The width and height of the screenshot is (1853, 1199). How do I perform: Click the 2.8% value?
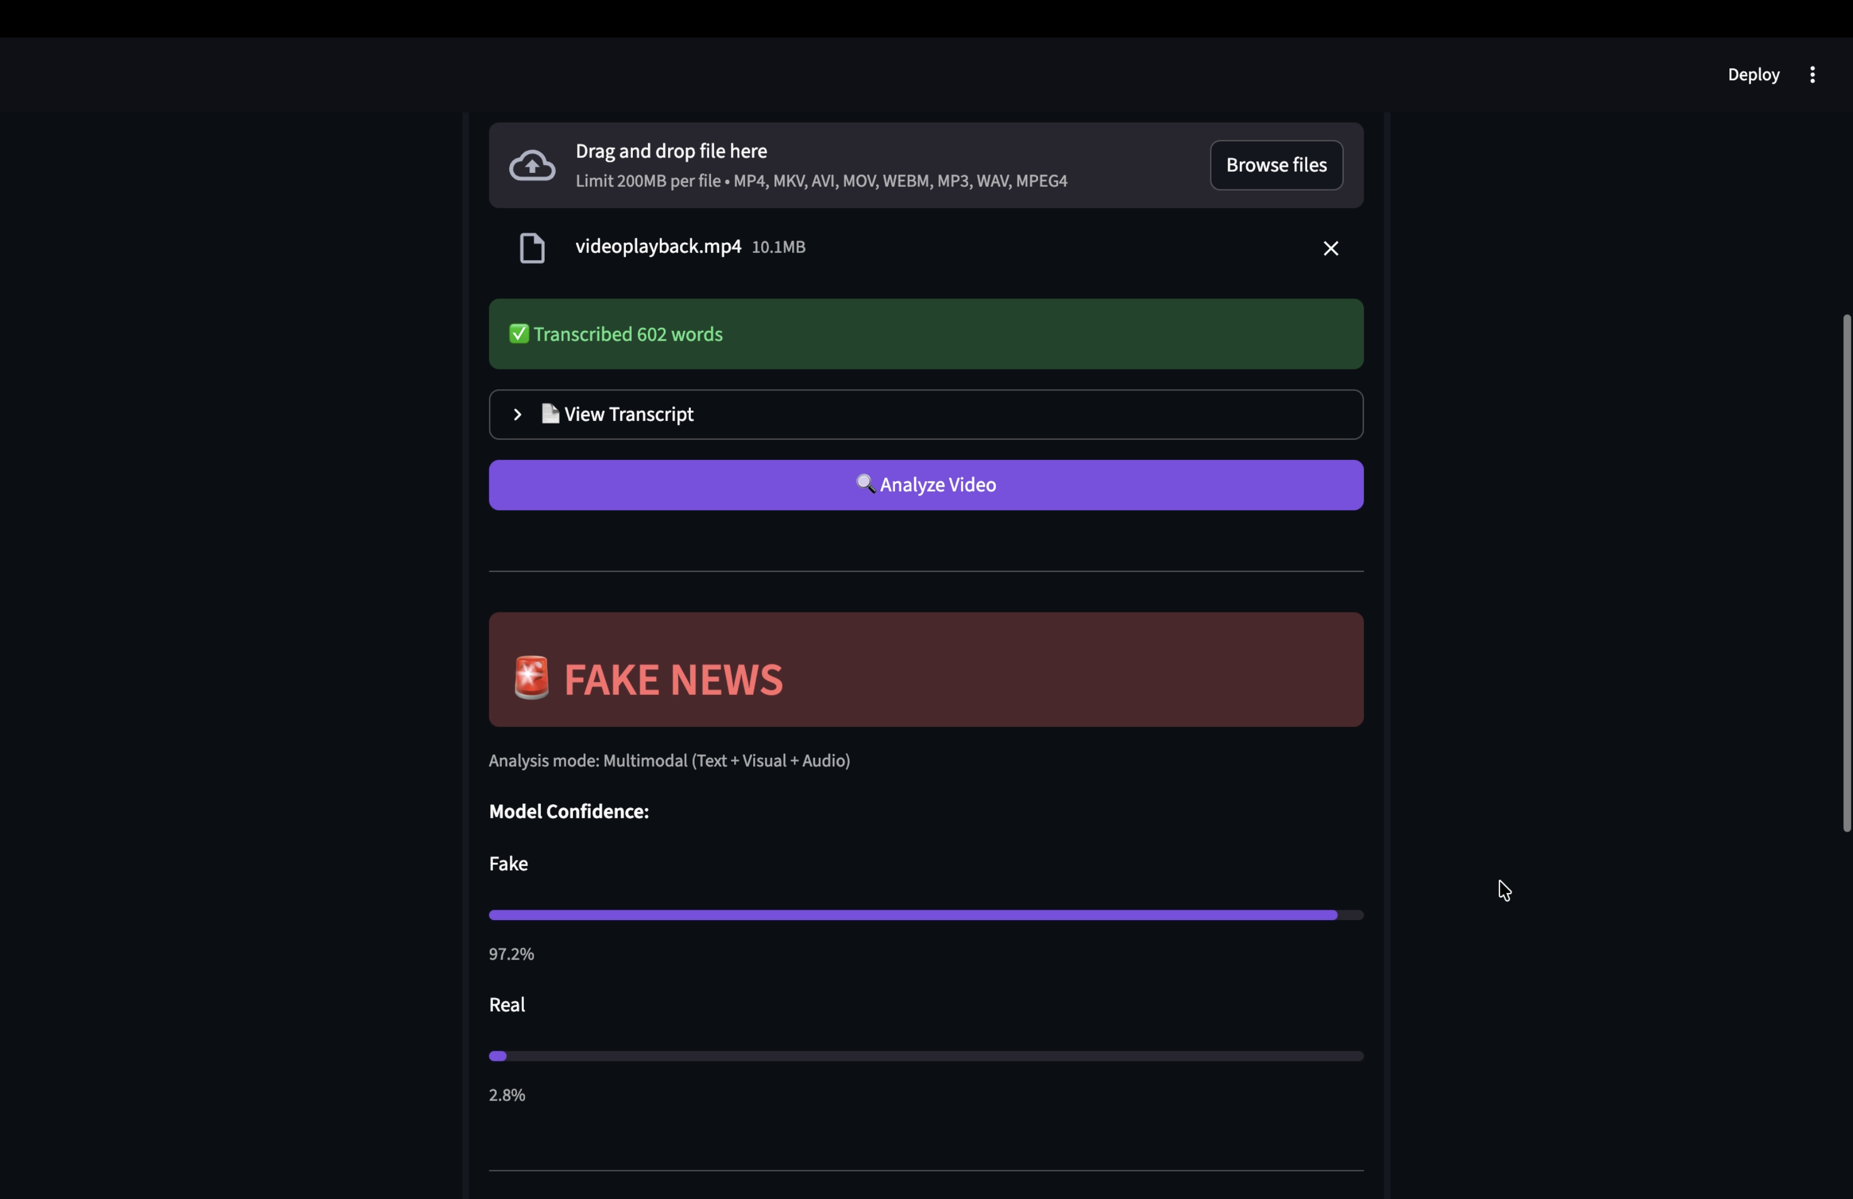click(x=507, y=1094)
